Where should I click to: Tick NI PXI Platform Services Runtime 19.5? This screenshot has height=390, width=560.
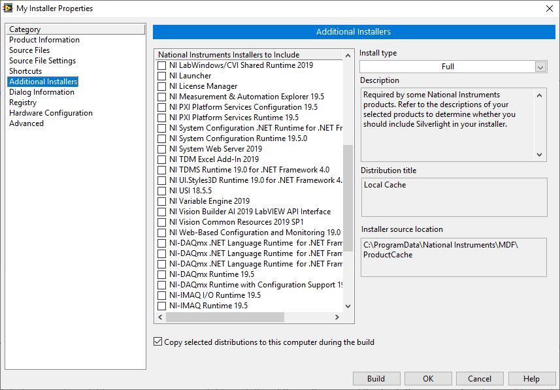tap(162, 118)
